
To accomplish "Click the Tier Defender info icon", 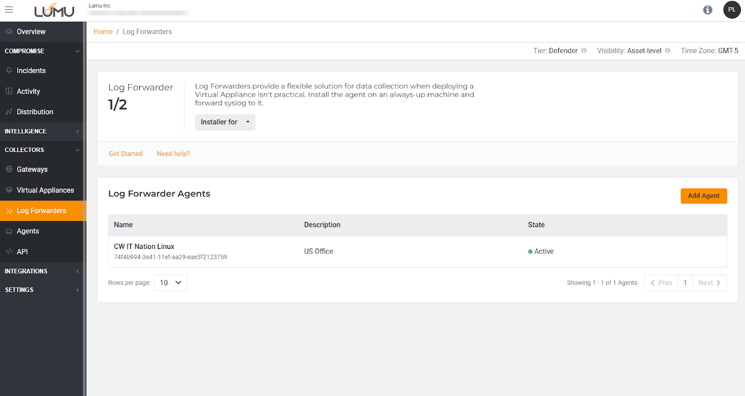I will click(x=584, y=51).
